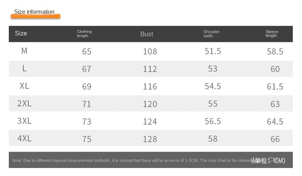Image resolution: width=302 pixels, height=176 pixels.
Task: Select the "Clothing length" column header
Action: (84, 34)
